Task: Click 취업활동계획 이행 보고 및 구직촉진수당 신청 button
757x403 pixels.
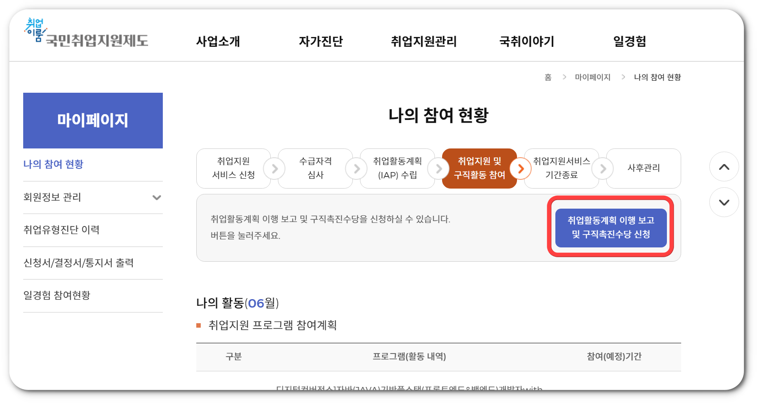Action: [x=612, y=228]
